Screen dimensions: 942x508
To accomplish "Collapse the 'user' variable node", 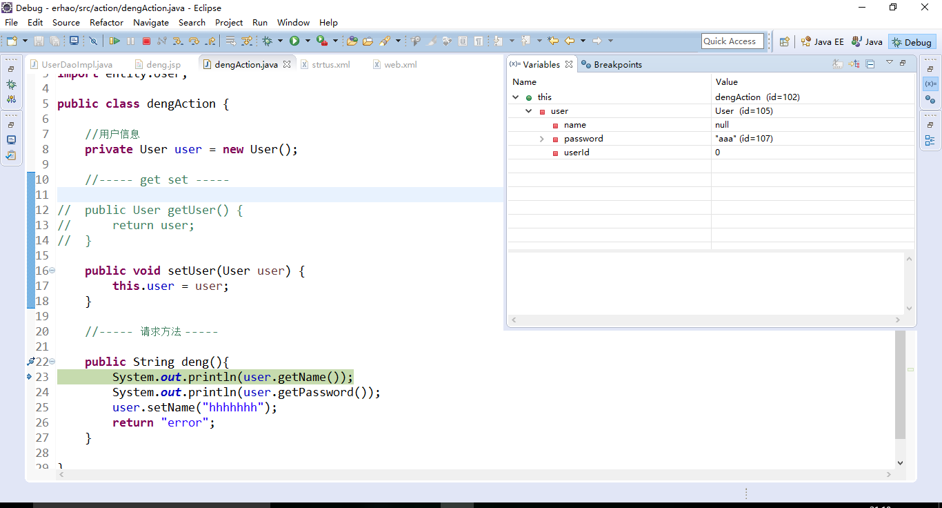I will tap(529, 111).
